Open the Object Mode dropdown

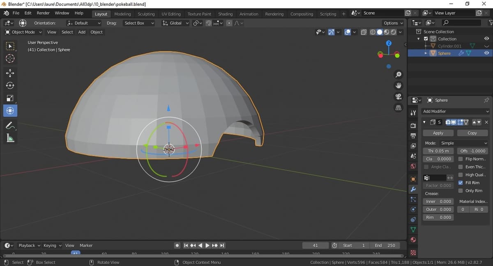click(x=23, y=32)
